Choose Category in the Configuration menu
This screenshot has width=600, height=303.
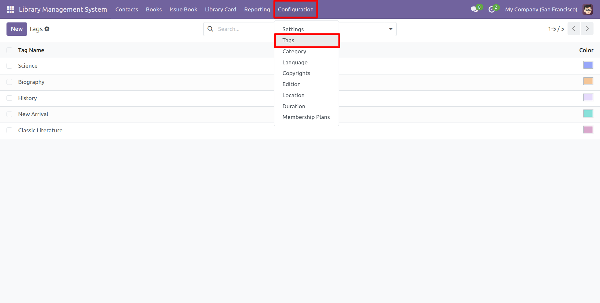coord(294,51)
